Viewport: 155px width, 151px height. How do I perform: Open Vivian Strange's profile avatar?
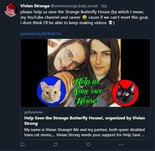click(x=11, y=10)
